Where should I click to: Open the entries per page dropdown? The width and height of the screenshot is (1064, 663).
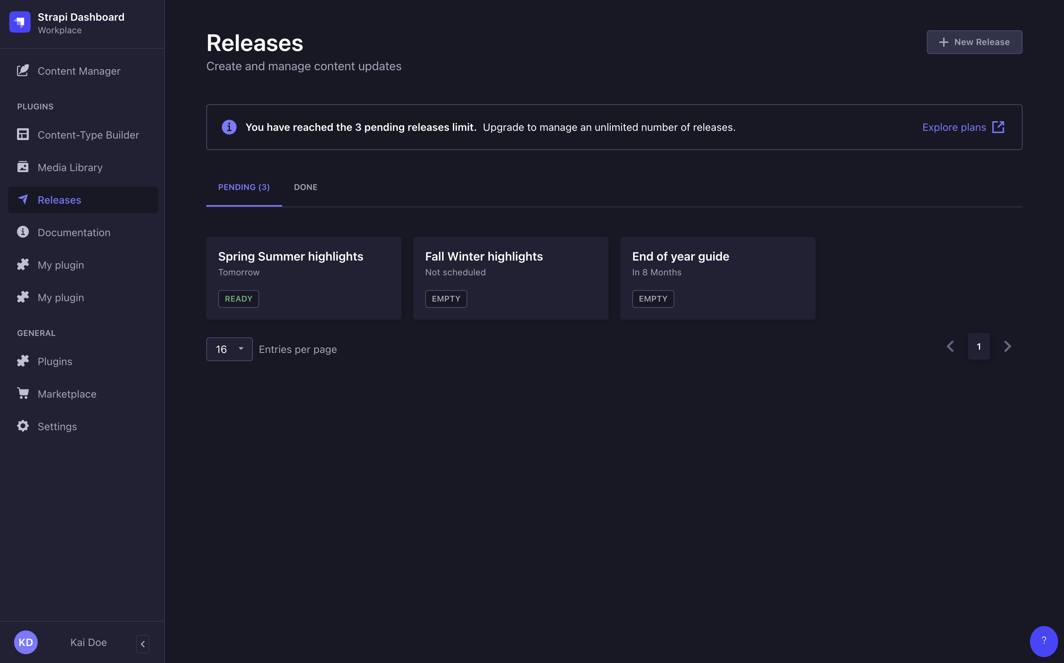(x=229, y=349)
